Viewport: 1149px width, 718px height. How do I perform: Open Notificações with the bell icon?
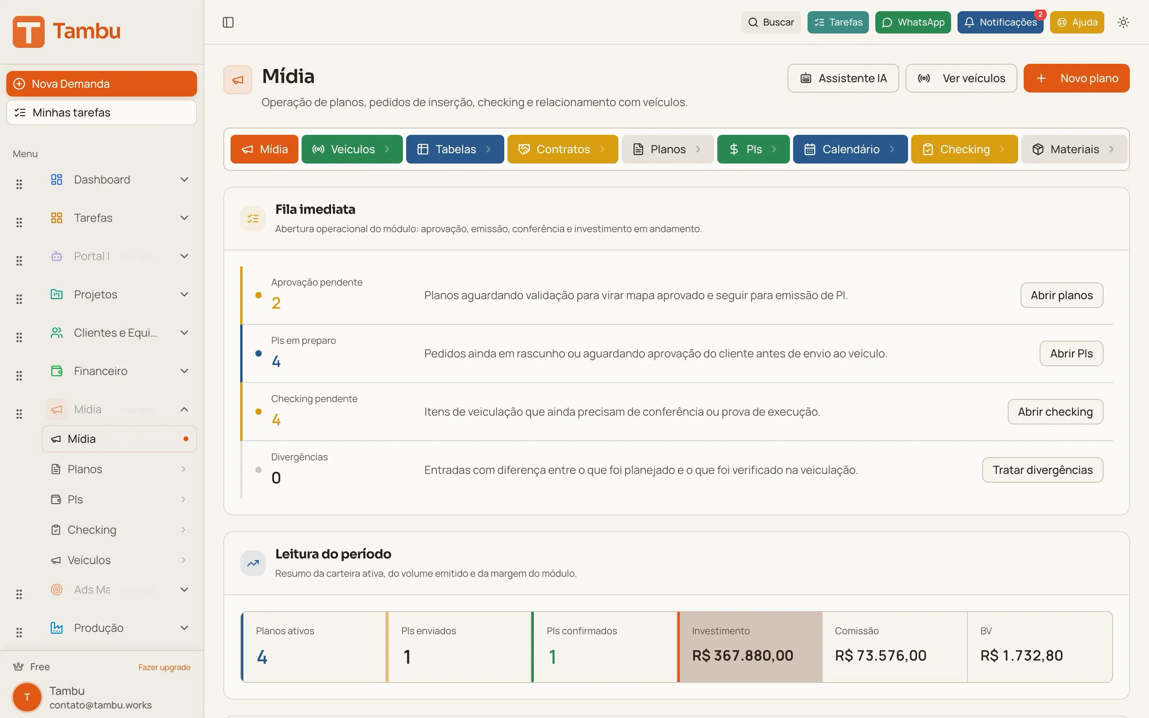click(970, 22)
